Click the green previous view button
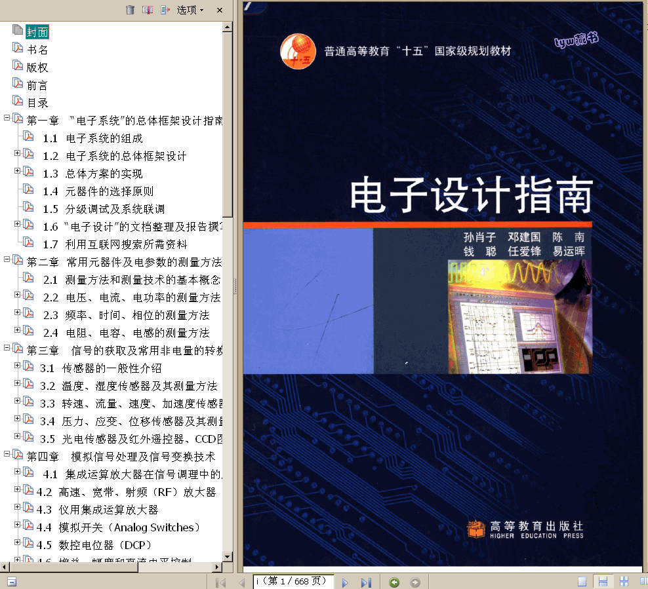Image resolution: width=648 pixels, height=589 pixels. pos(394,582)
